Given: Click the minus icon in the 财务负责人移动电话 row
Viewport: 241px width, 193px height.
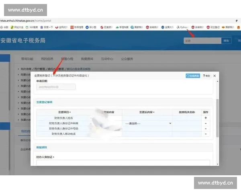Looking at the screenshot, I should pyautogui.click(x=206, y=134).
